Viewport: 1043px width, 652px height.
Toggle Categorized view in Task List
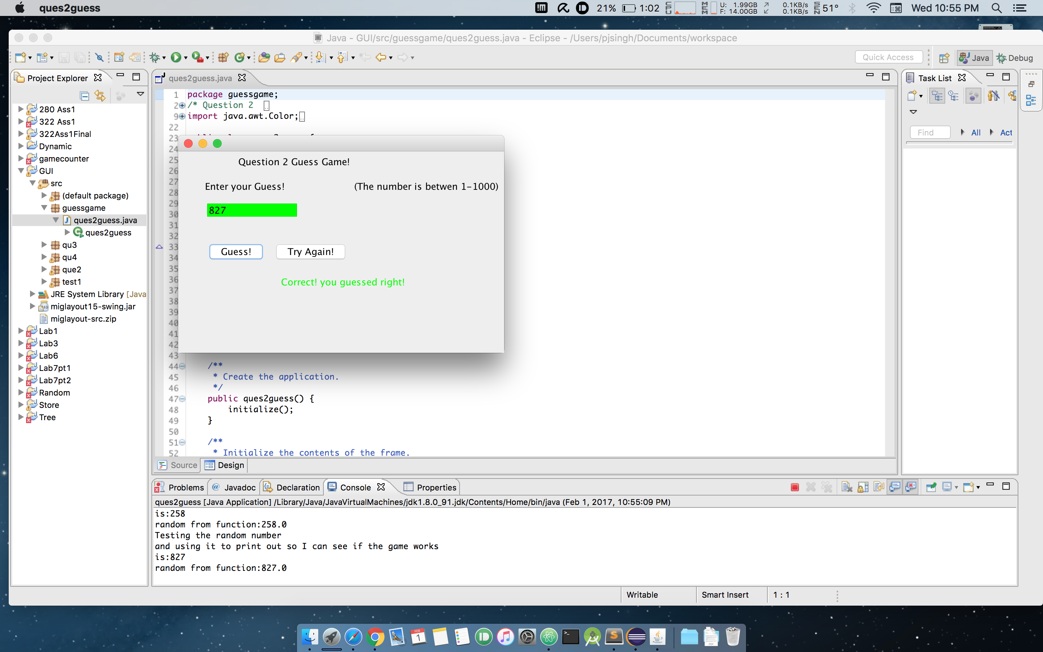tap(937, 96)
